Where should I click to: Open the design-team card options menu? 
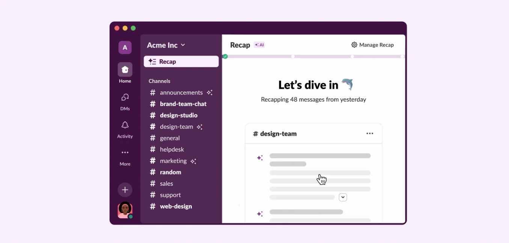coord(370,134)
